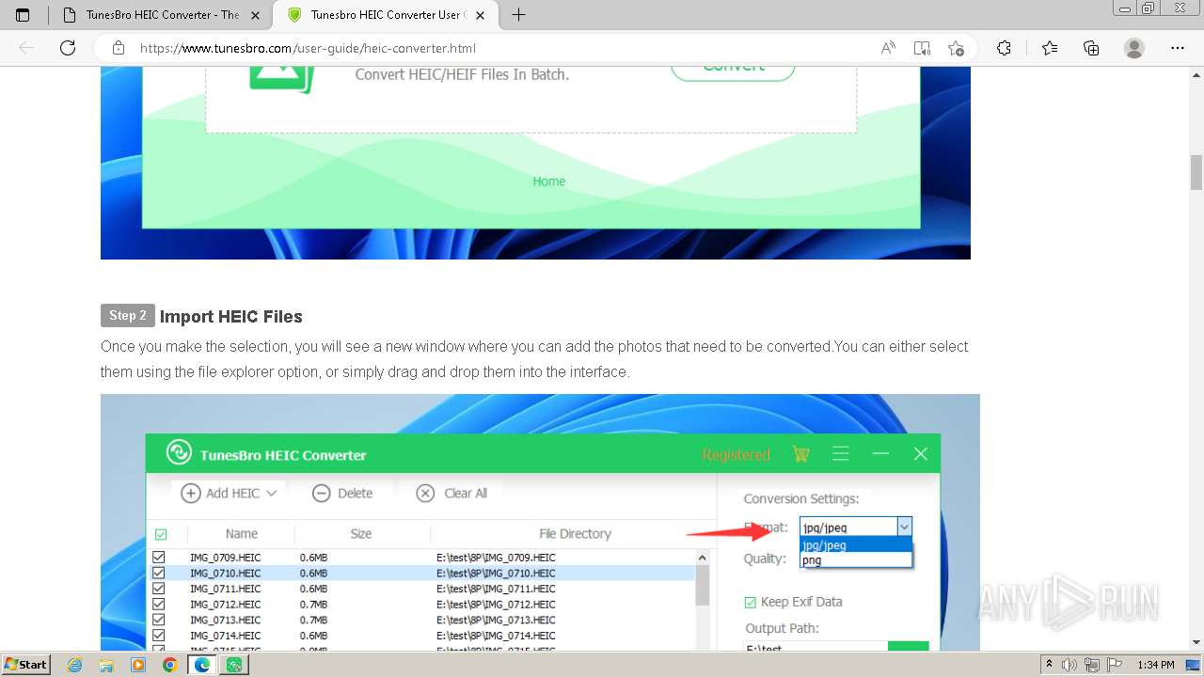
Task: Click the TunesBro logo icon in converter
Action: pyautogui.click(x=179, y=453)
